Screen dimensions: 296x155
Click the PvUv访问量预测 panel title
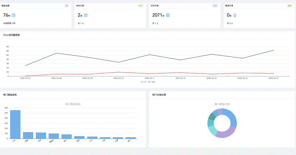[11, 35]
